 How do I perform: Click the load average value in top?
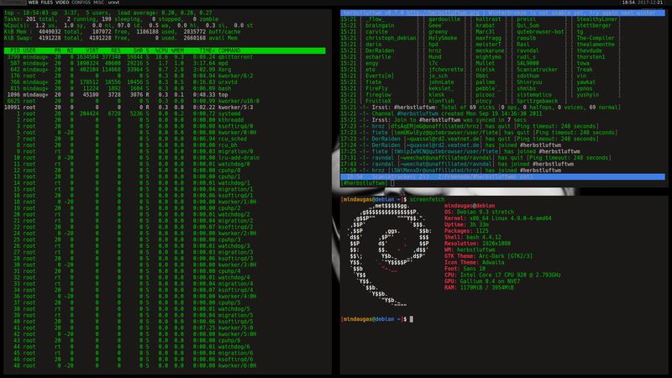[x=165, y=13]
